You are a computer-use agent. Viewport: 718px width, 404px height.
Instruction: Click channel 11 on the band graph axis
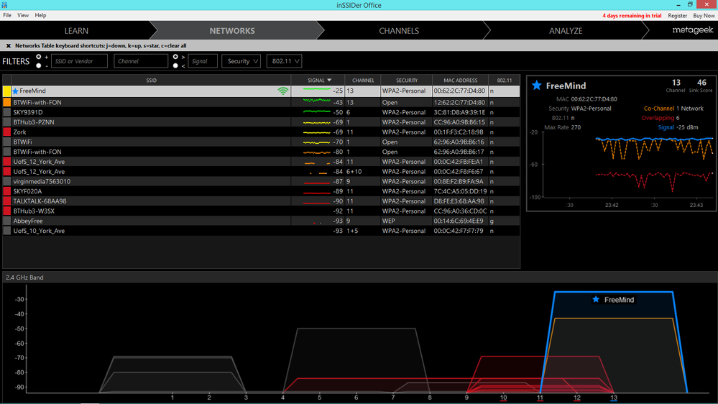540,398
